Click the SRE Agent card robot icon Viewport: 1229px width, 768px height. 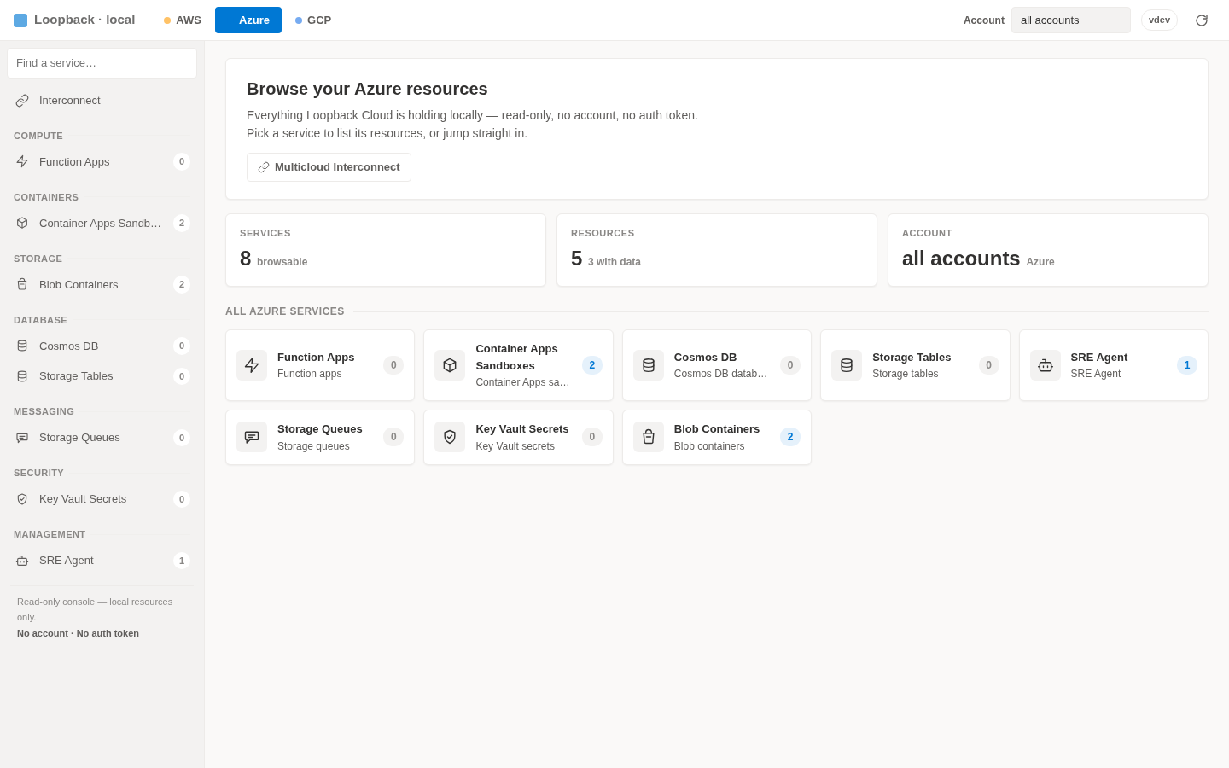1046,365
